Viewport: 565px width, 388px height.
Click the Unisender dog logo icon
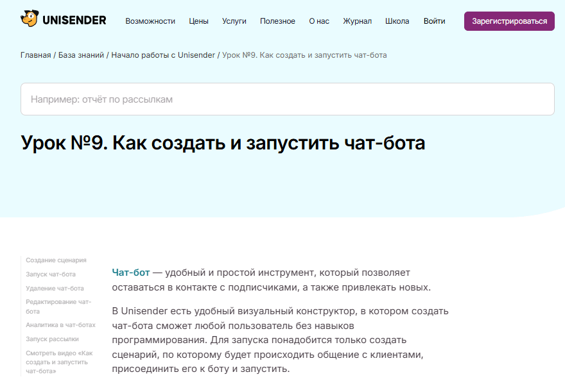pos(30,19)
